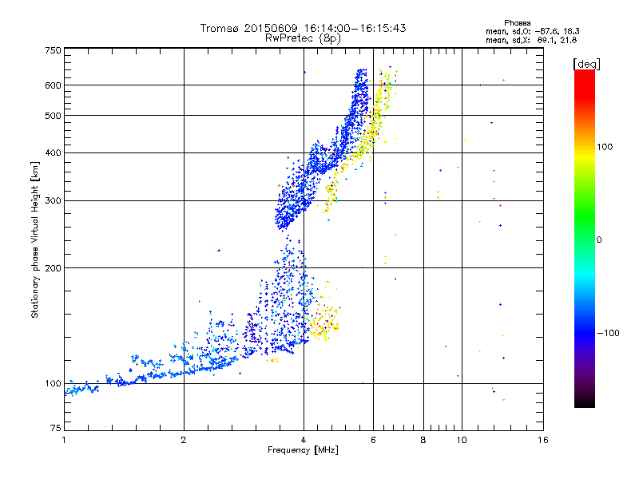Click the 500 y-axis tick label

tap(53, 116)
